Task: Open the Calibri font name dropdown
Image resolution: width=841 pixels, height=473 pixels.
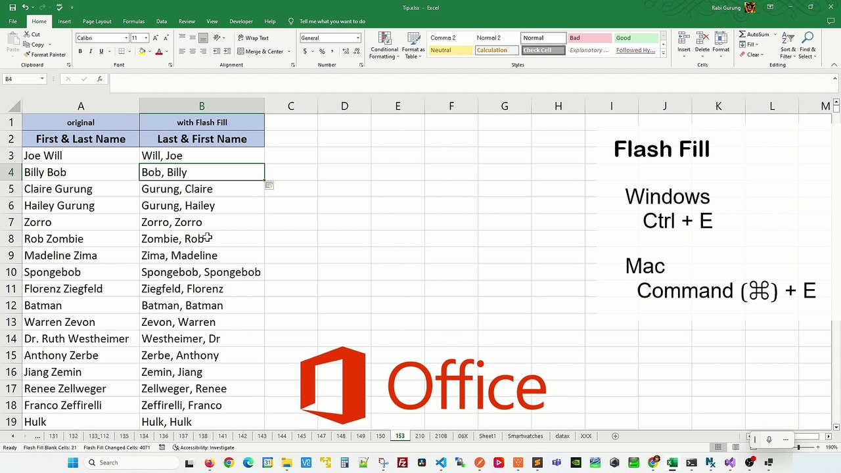Action: tap(126, 38)
